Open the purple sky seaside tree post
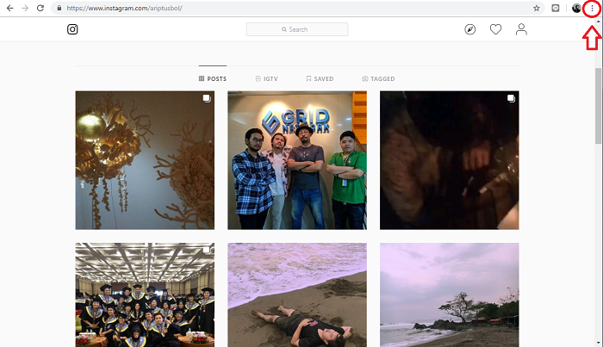 click(x=450, y=294)
